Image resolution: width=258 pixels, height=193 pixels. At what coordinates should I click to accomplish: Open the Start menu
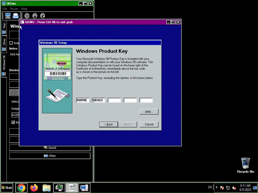coord(7,187)
